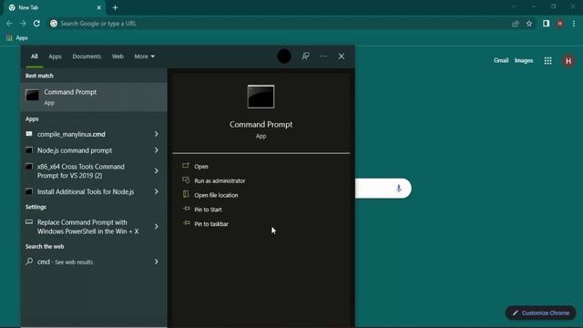Image resolution: width=583 pixels, height=328 pixels.
Task: Open Chrome side panel icon
Action: pyautogui.click(x=546, y=24)
